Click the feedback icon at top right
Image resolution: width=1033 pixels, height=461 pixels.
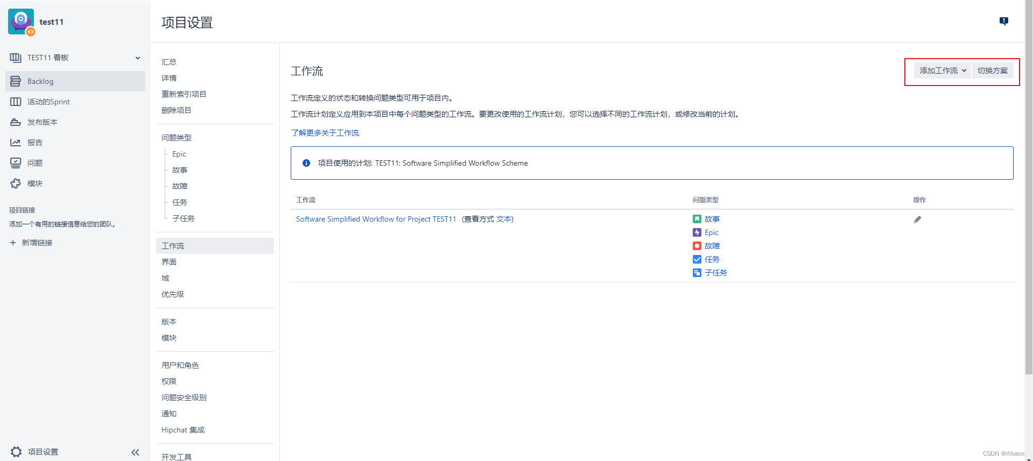[1004, 21]
